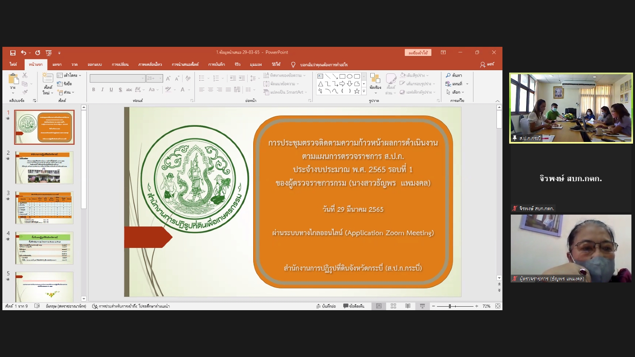
Task: Click the Format Painter brush icon
Action: [25, 92]
